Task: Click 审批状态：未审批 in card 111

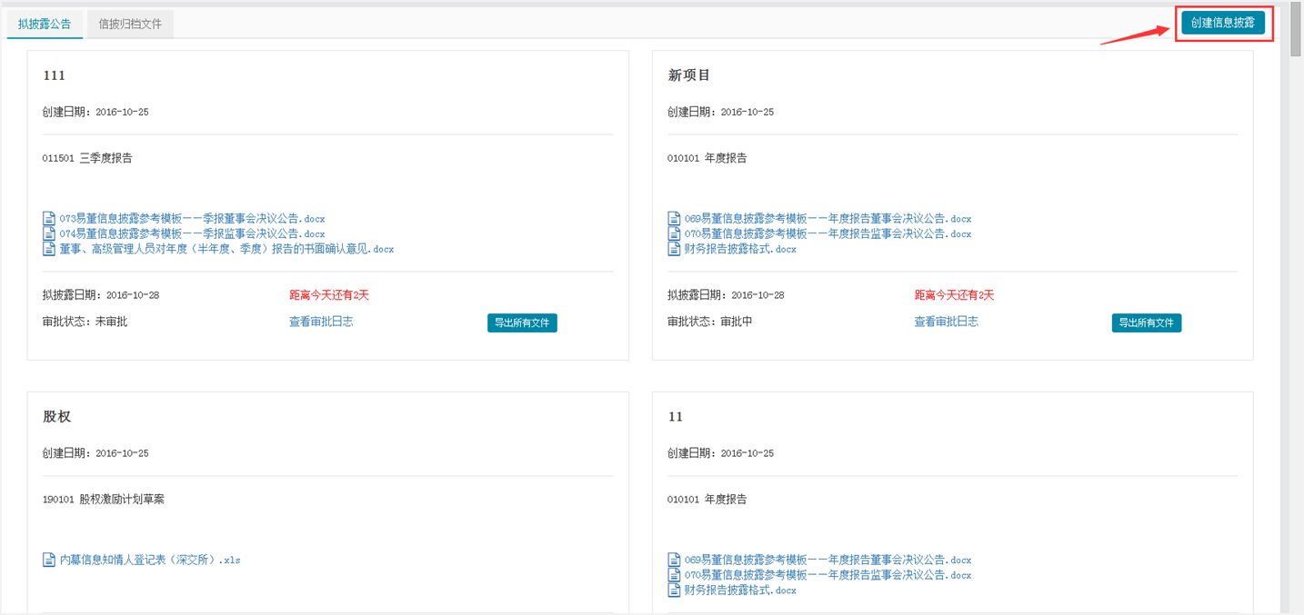Action: [x=85, y=322]
